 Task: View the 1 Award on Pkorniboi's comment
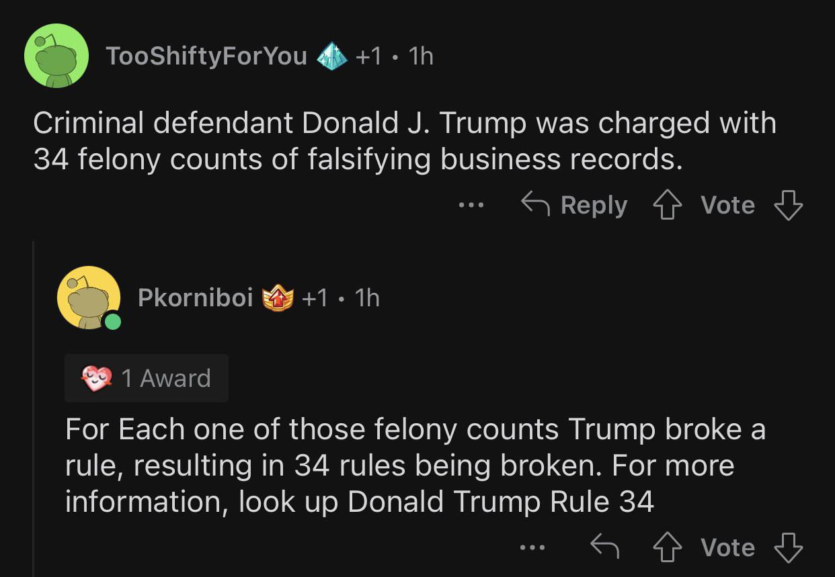[x=147, y=378]
